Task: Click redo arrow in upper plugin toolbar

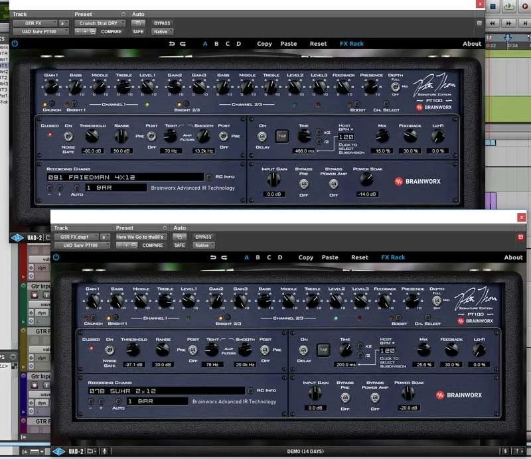Action: [183, 44]
